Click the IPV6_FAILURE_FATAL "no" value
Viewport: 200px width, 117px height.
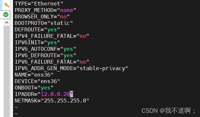click(83, 62)
